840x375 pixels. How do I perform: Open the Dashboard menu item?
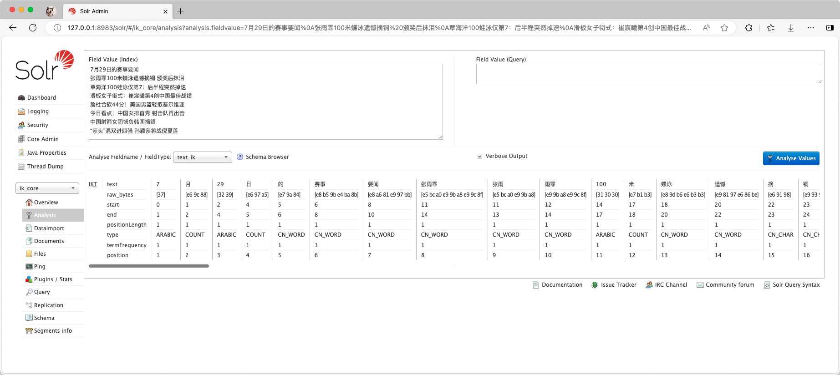click(x=41, y=98)
